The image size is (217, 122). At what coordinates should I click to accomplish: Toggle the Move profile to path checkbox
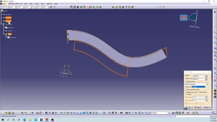tap(186, 89)
